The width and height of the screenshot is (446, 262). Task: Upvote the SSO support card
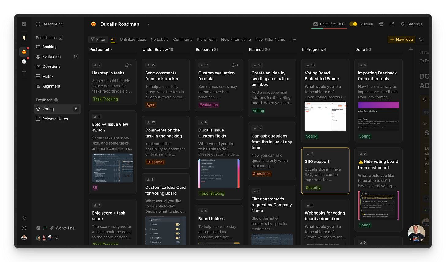point(310,154)
